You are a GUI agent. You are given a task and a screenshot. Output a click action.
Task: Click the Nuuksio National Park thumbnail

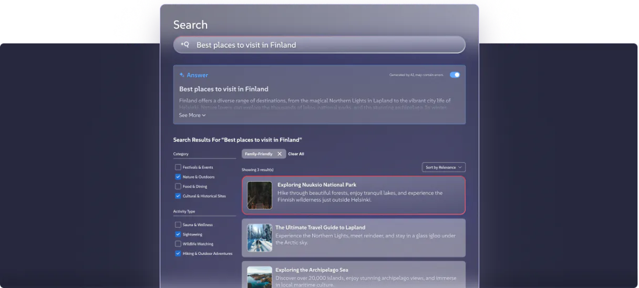[260, 196]
